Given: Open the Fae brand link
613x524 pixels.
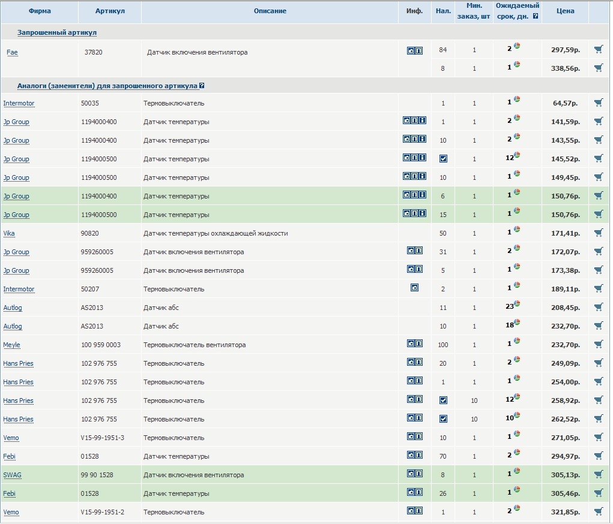Looking at the screenshot, I should 12,52.
